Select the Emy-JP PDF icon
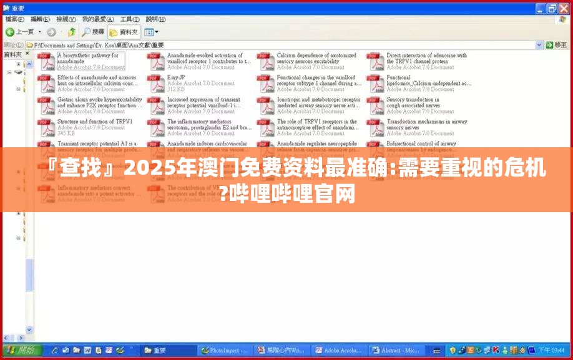Screen dimensions: 573x360 coord(156,83)
